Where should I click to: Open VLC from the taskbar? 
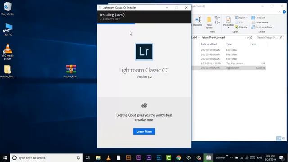[x=108, y=158]
